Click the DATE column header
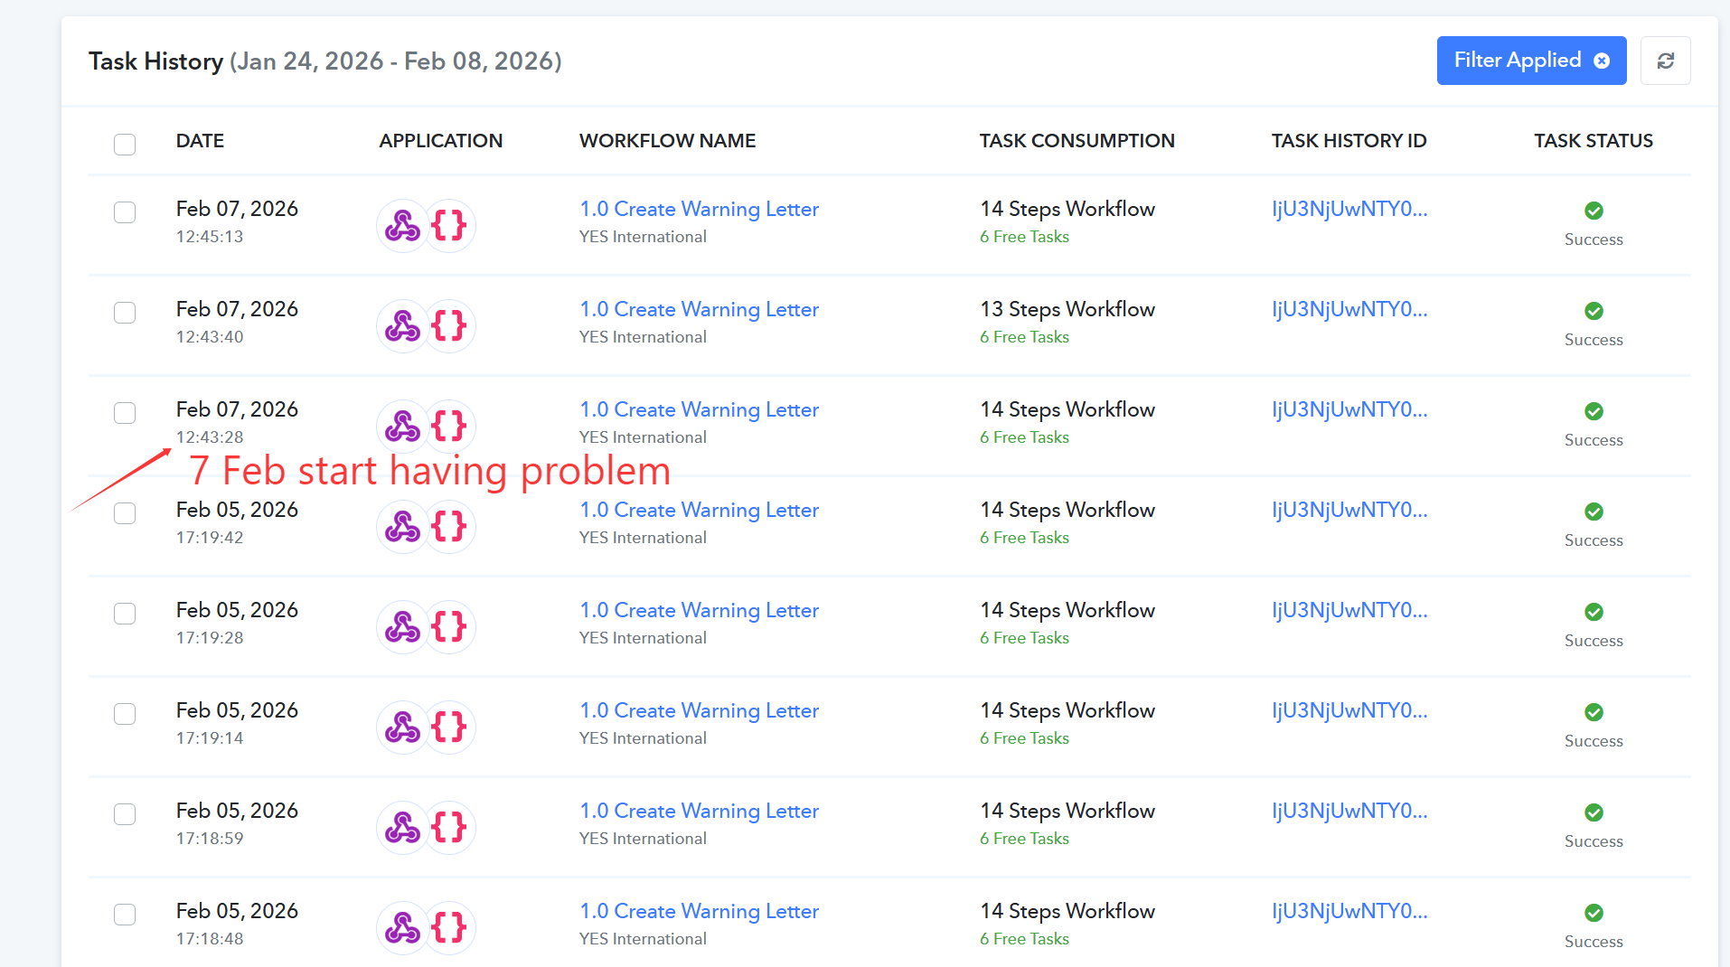Image resolution: width=1730 pixels, height=967 pixels. (200, 141)
